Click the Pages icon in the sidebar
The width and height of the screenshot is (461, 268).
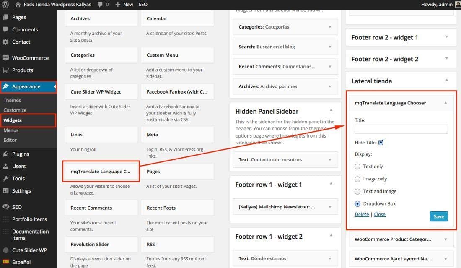click(5, 17)
